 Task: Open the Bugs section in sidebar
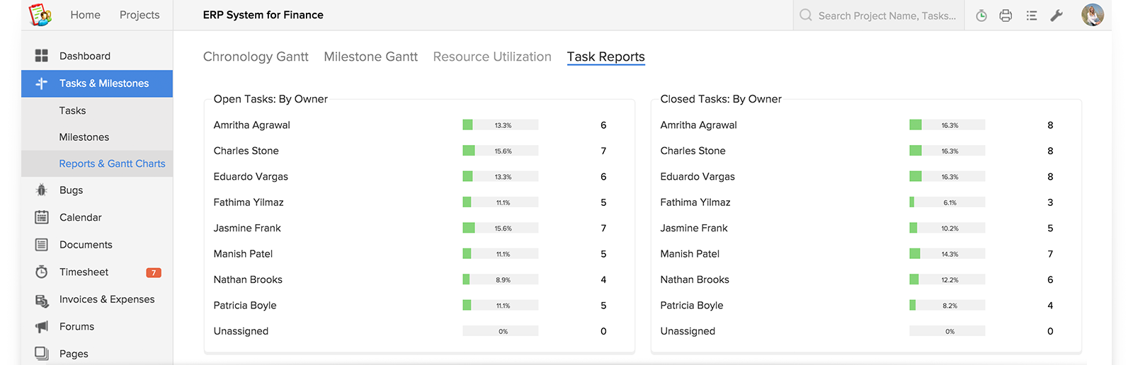tap(71, 190)
